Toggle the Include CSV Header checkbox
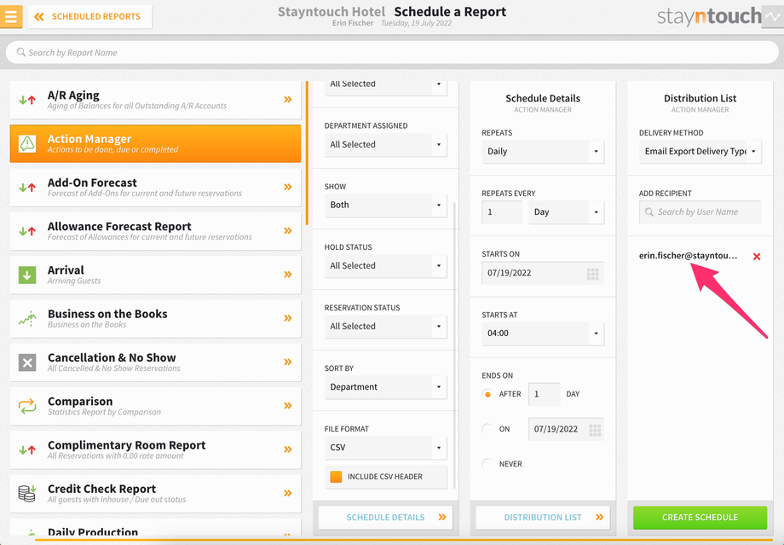Viewport: 784px width, 545px height. tap(336, 477)
